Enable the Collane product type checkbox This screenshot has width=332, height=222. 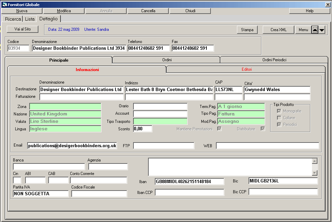click(279, 118)
